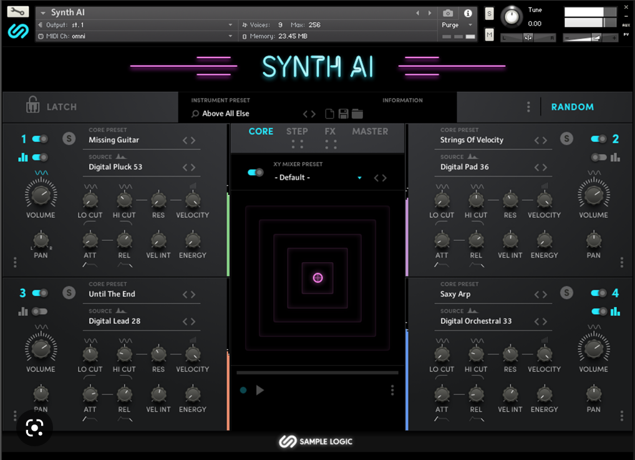Click the new preset document icon
Image resolution: width=635 pixels, height=460 pixels.
(x=330, y=114)
